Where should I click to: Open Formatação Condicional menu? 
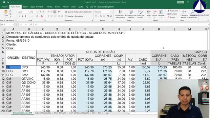pyautogui.click(x=119, y=14)
